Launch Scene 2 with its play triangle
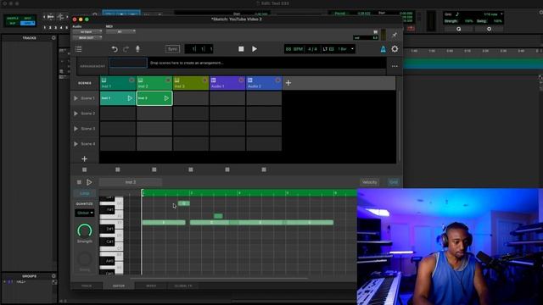543x305 pixels. 76,114
